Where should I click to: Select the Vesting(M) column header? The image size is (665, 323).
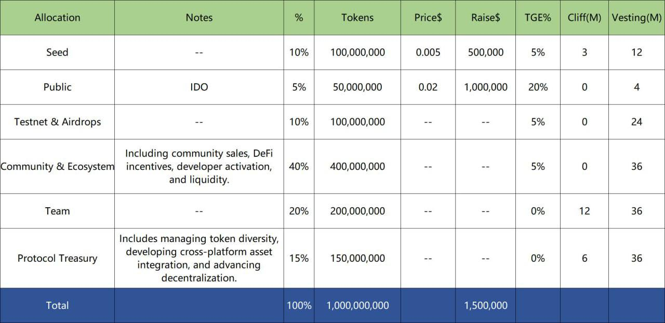tap(636, 18)
